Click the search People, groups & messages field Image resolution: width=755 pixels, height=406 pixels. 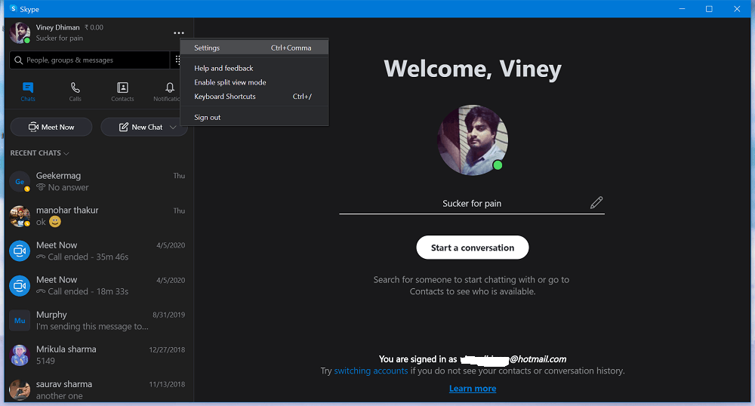tap(90, 60)
